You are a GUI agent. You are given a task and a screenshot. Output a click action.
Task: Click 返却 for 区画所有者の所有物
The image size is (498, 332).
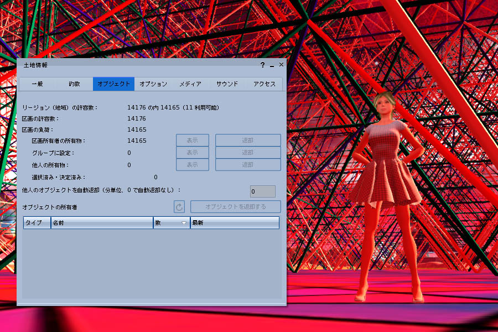tap(248, 141)
